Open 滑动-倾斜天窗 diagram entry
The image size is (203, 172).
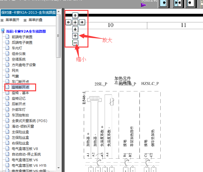[23, 126]
